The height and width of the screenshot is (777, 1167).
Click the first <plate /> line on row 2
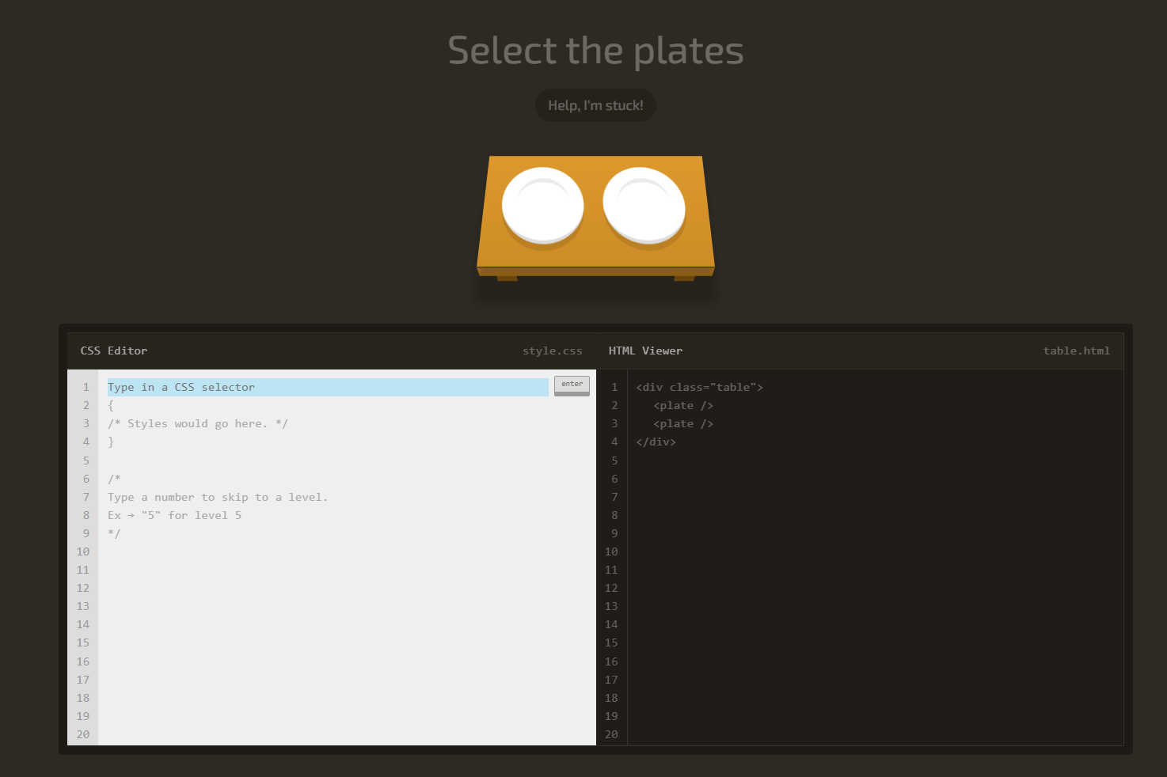coord(683,405)
